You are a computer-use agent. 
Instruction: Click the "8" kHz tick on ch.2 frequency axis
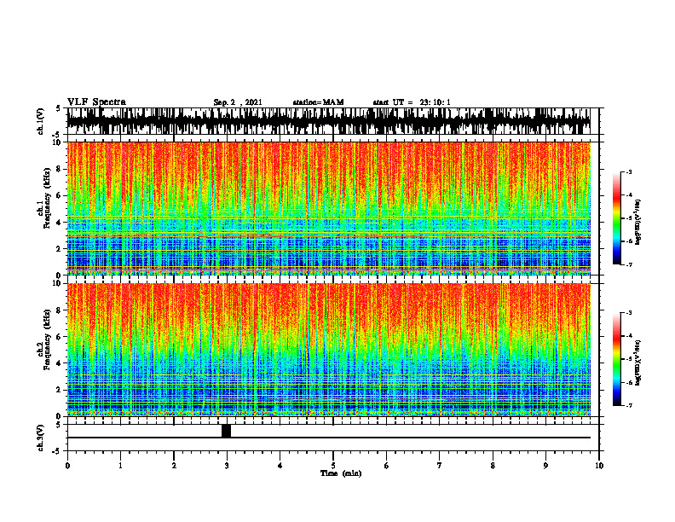pyautogui.click(x=61, y=310)
